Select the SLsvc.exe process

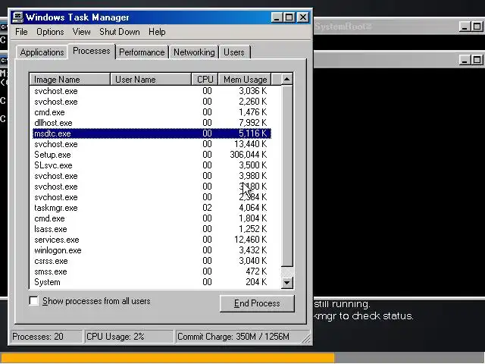(152, 165)
